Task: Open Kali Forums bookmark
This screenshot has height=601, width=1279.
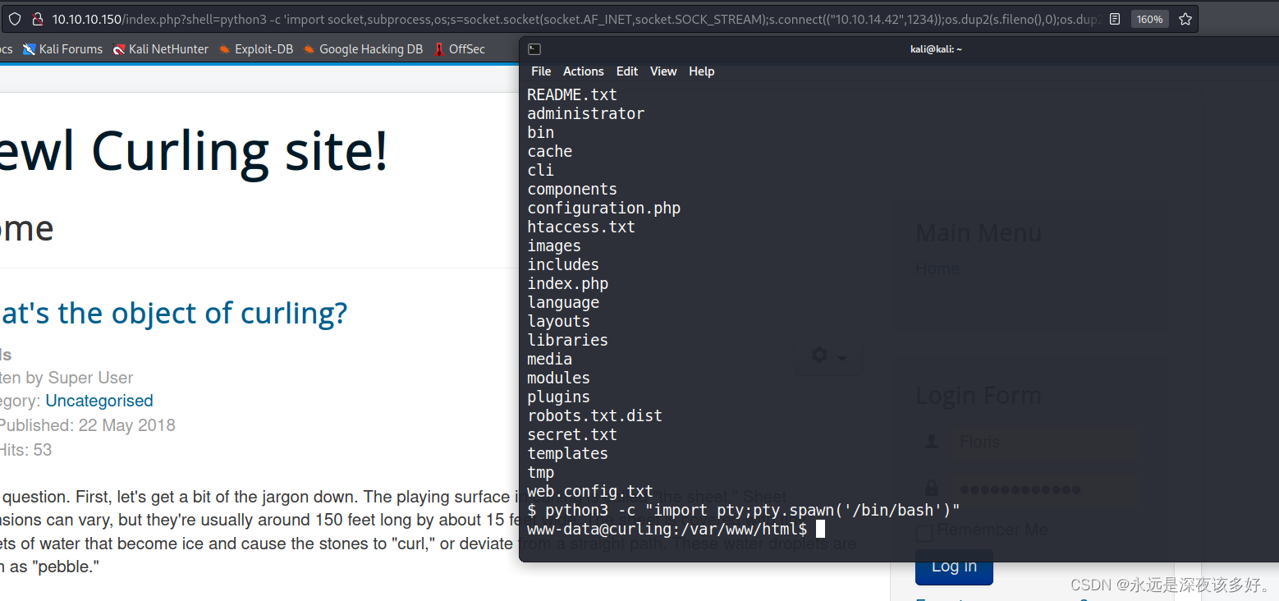Action: click(62, 49)
